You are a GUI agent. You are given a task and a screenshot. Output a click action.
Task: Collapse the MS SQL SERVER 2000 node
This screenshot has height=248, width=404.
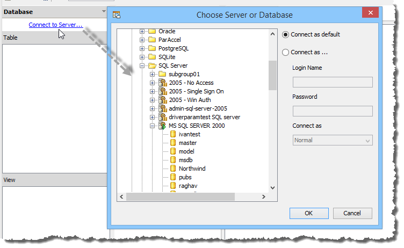pyautogui.click(x=152, y=126)
